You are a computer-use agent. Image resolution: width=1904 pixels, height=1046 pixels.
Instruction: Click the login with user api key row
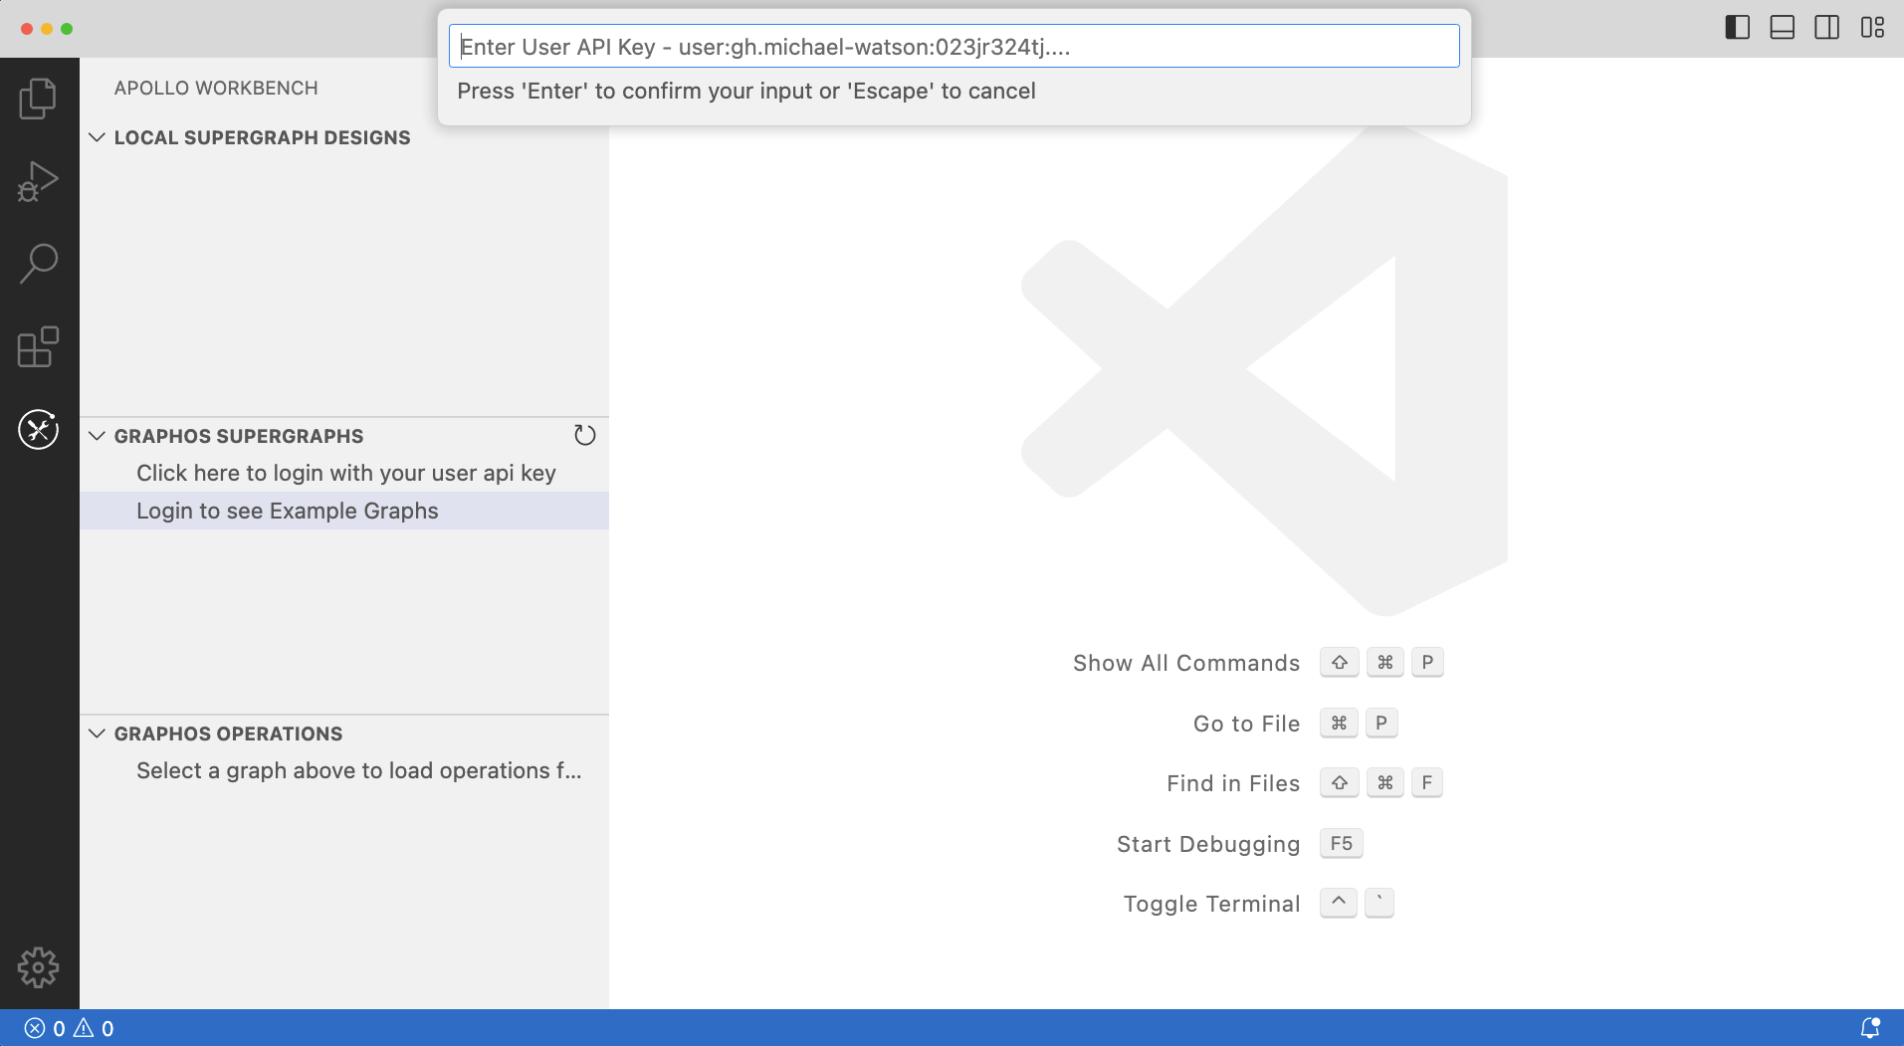click(344, 473)
